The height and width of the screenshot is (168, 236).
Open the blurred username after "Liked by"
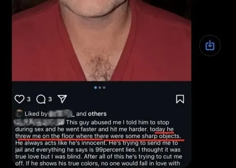coord(61,114)
